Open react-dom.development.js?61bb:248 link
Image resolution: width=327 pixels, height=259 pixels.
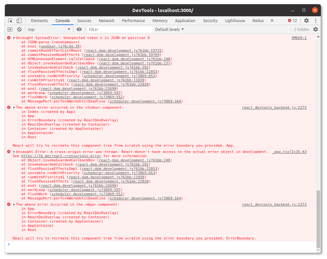135,160
